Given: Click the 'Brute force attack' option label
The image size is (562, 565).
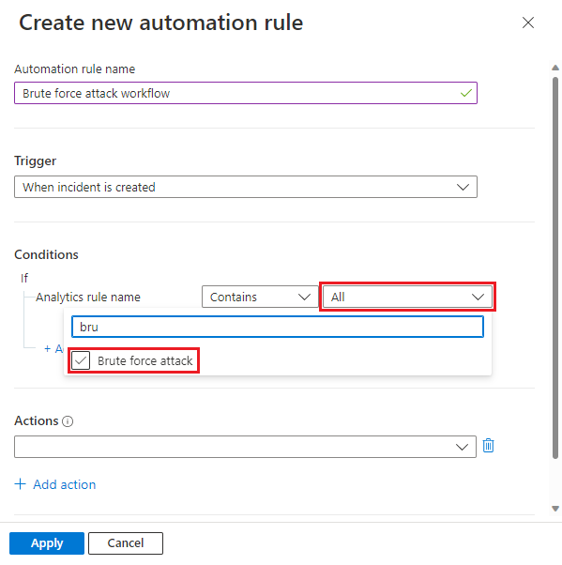Looking at the screenshot, I should pyautogui.click(x=145, y=360).
